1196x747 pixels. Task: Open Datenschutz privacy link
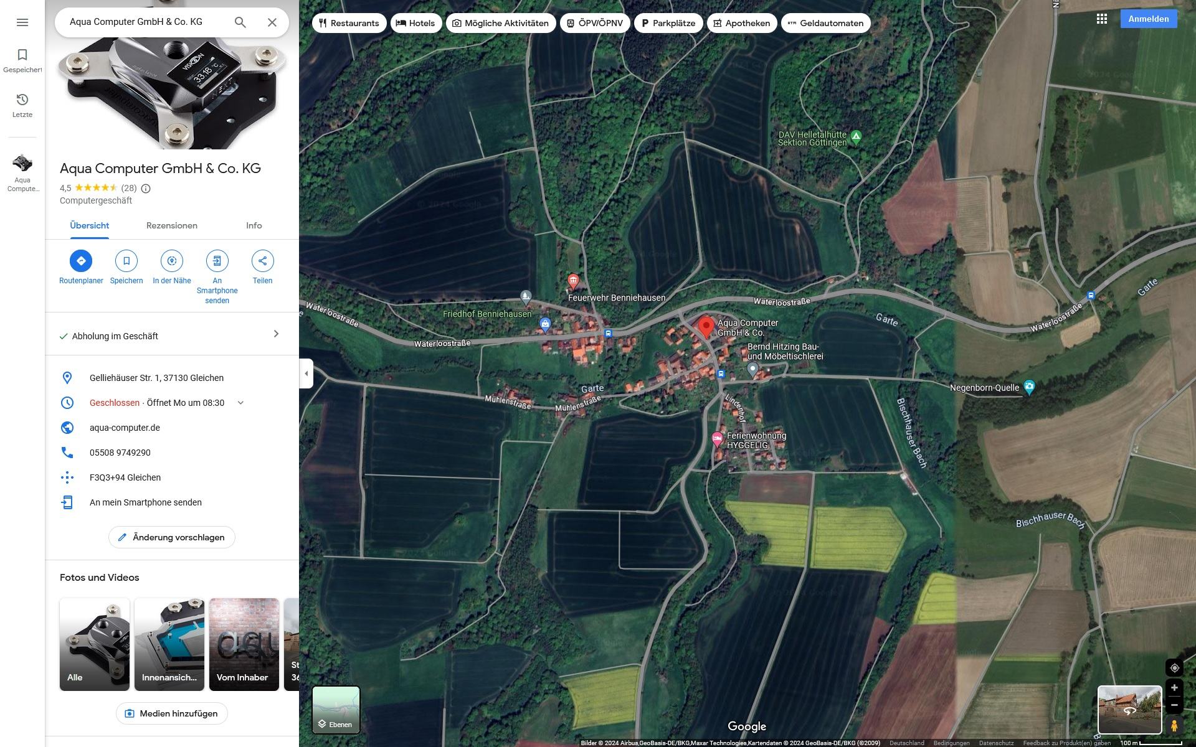pyautogui.click(x=996, y=743)
